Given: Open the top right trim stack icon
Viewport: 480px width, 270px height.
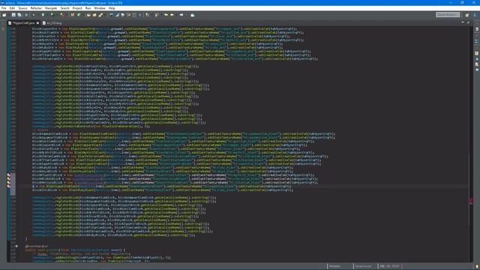Looking at the screenshot, I should tap(477, 29).
